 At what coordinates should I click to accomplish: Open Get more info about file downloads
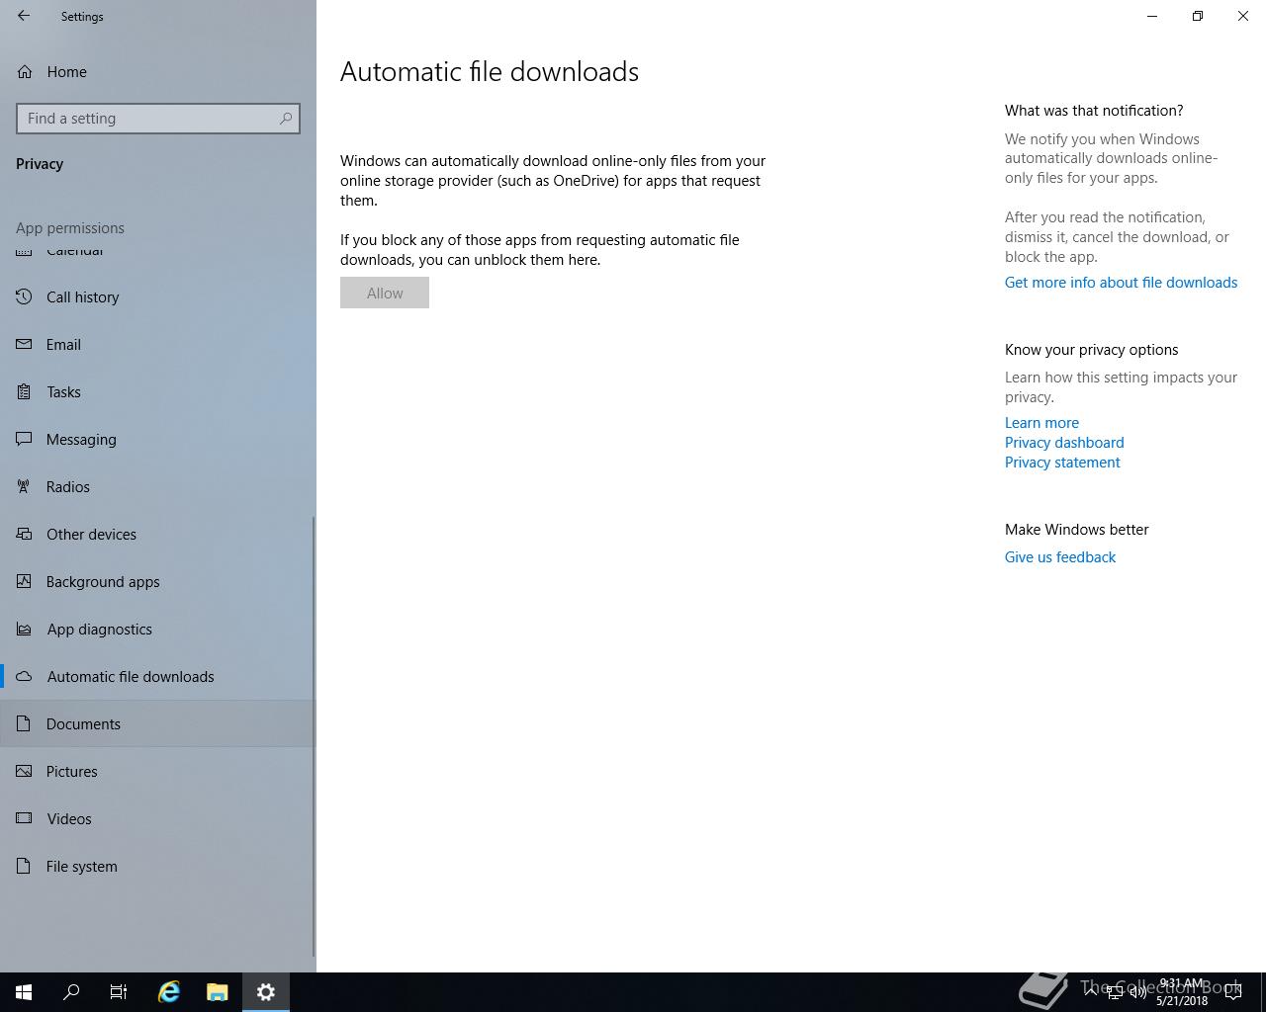click(1121, 283)
